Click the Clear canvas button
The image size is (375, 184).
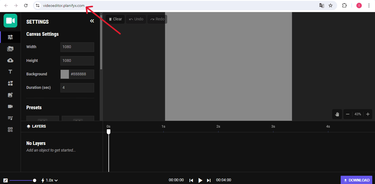[x=115, y=19]
